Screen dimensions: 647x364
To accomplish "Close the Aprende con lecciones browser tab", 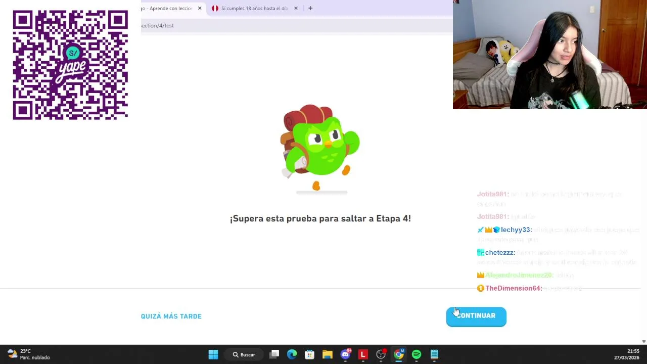I will [200, 8].
